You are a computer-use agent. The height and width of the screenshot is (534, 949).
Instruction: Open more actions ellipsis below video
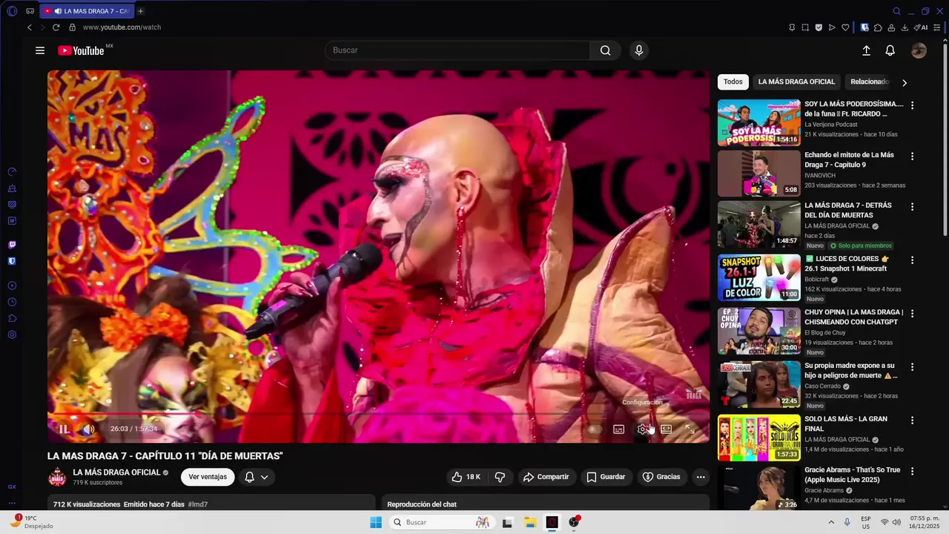click(701, 477)
